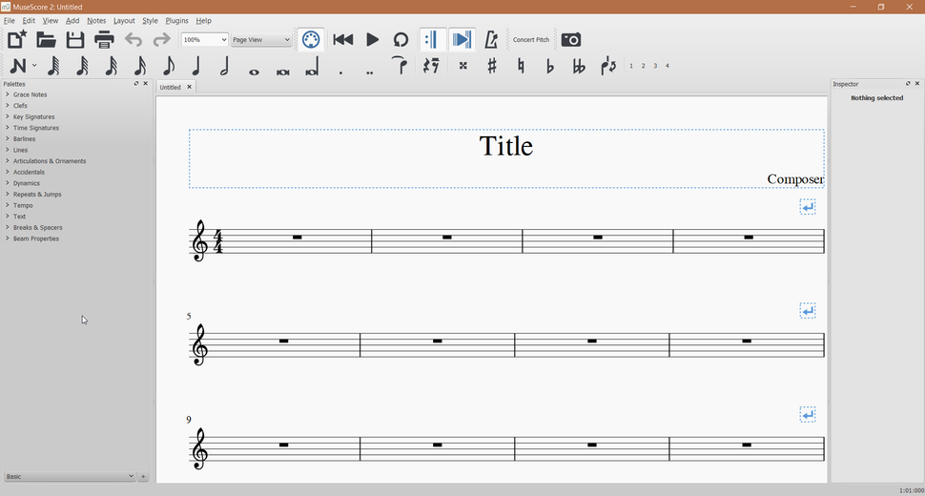Open image capture camera tool

click(x=571, y=39)
